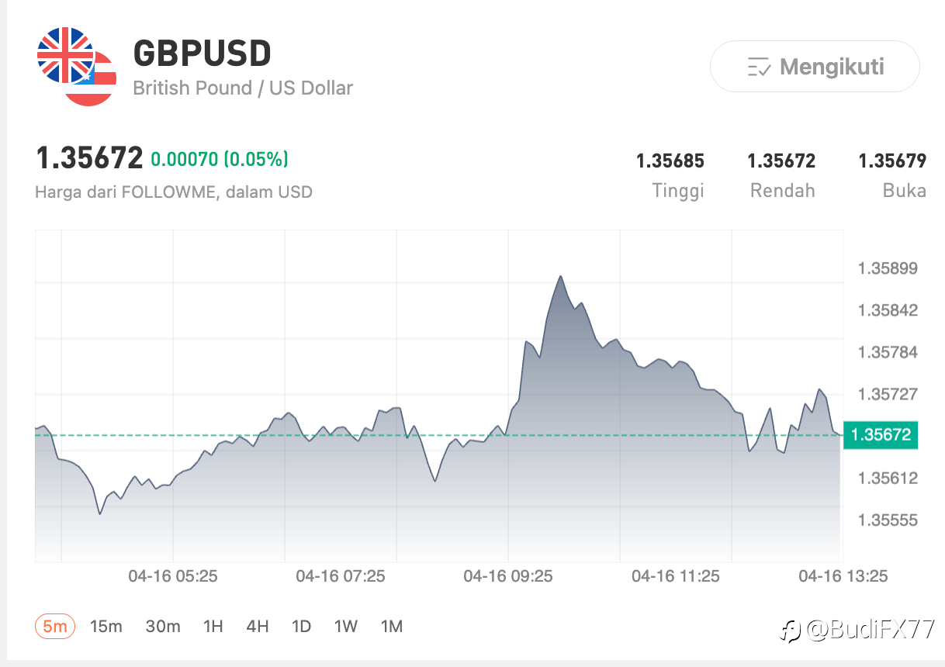
Task: Click the Rendah low value
Action: 781,161
